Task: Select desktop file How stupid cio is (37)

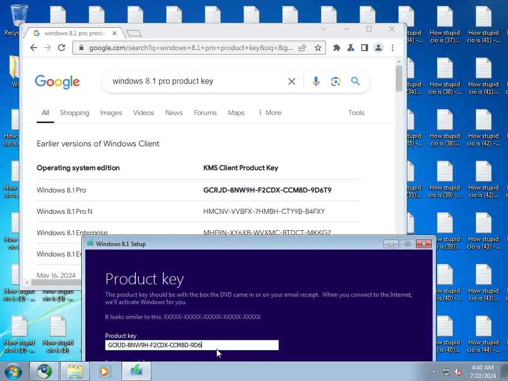Action: (444, 25)
